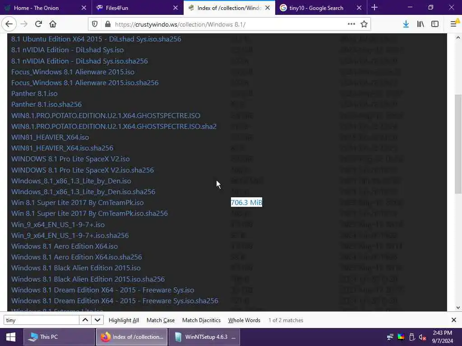Click the find bar search field
462x346 pixels.
41,320
